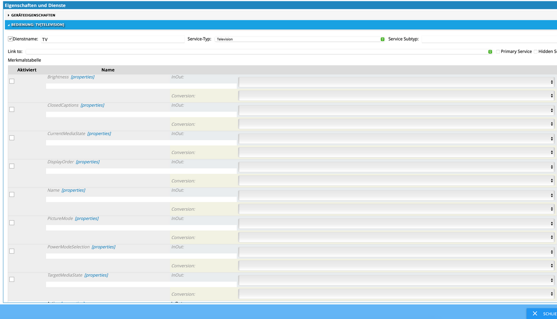Click the text field under PowerModeSelection
Screen dimensions: 557x319
pos(141,256)
